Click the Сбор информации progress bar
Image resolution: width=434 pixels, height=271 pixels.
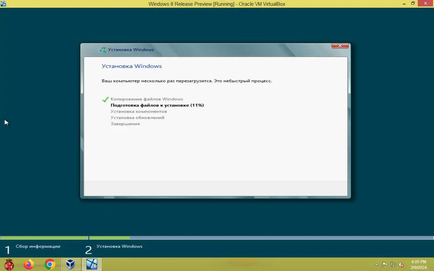[44, 238]
